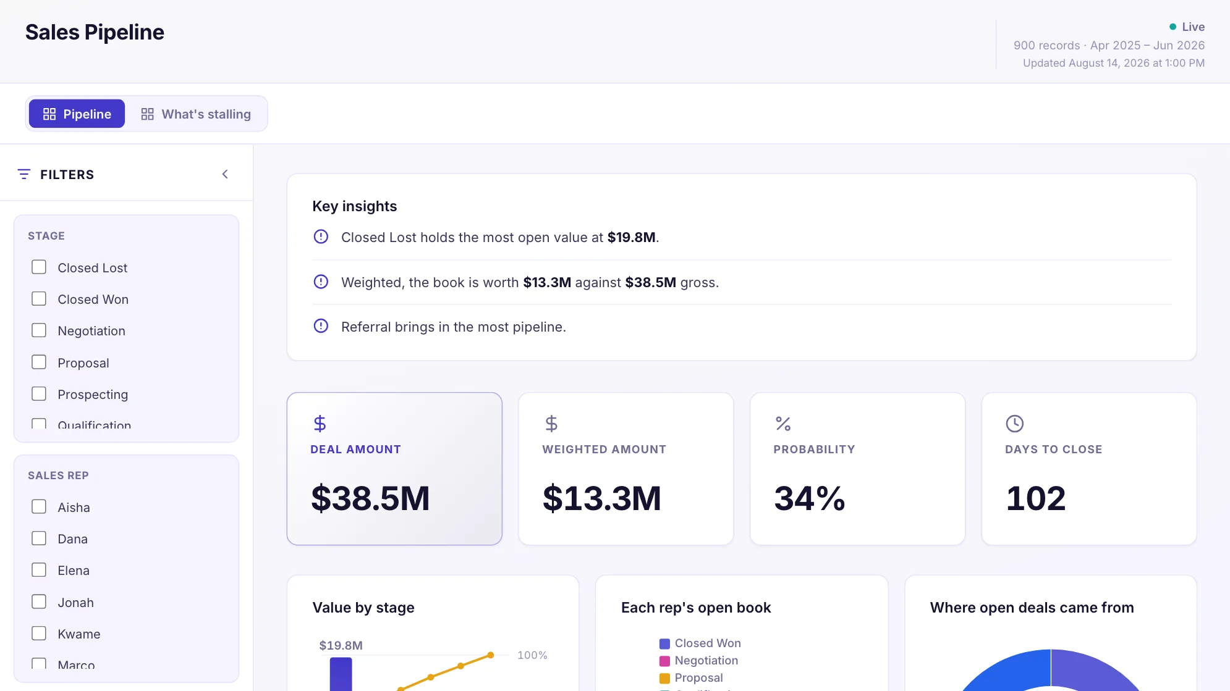Viewport: 1230px width, 691px height.
Task: Click the Updated August 14, 2026 timestamp
Action: [1114, 63]
